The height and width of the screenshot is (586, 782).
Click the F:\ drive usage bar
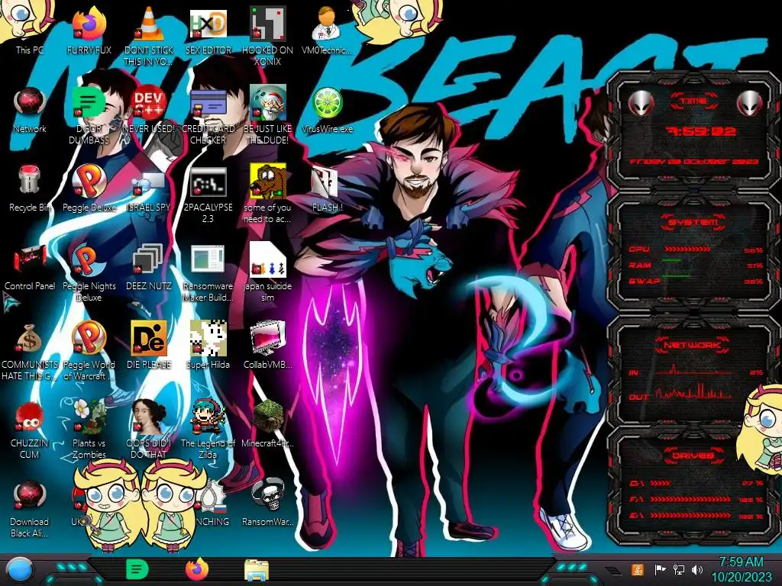point(690,499)
